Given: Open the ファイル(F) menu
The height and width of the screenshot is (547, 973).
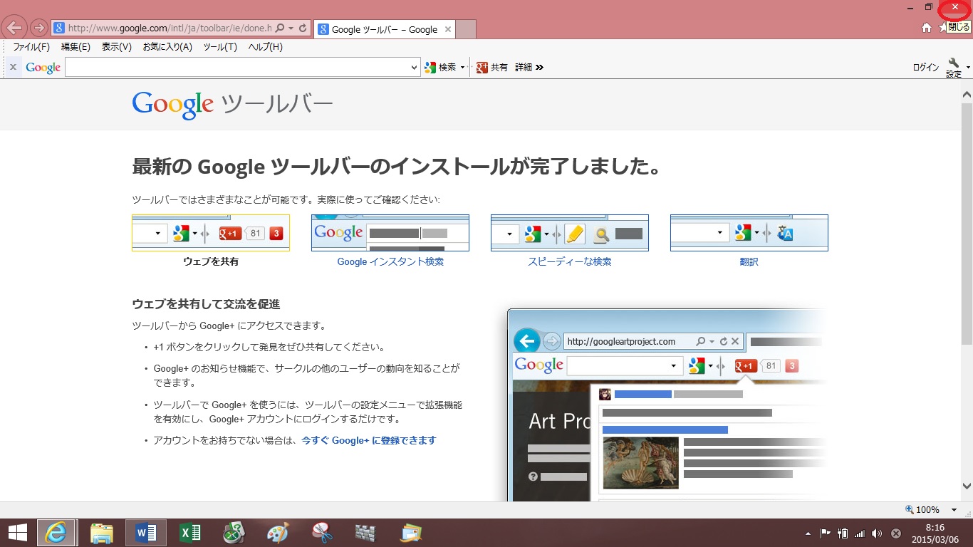Looking at the screenshot, I should [x=31, y=47].
